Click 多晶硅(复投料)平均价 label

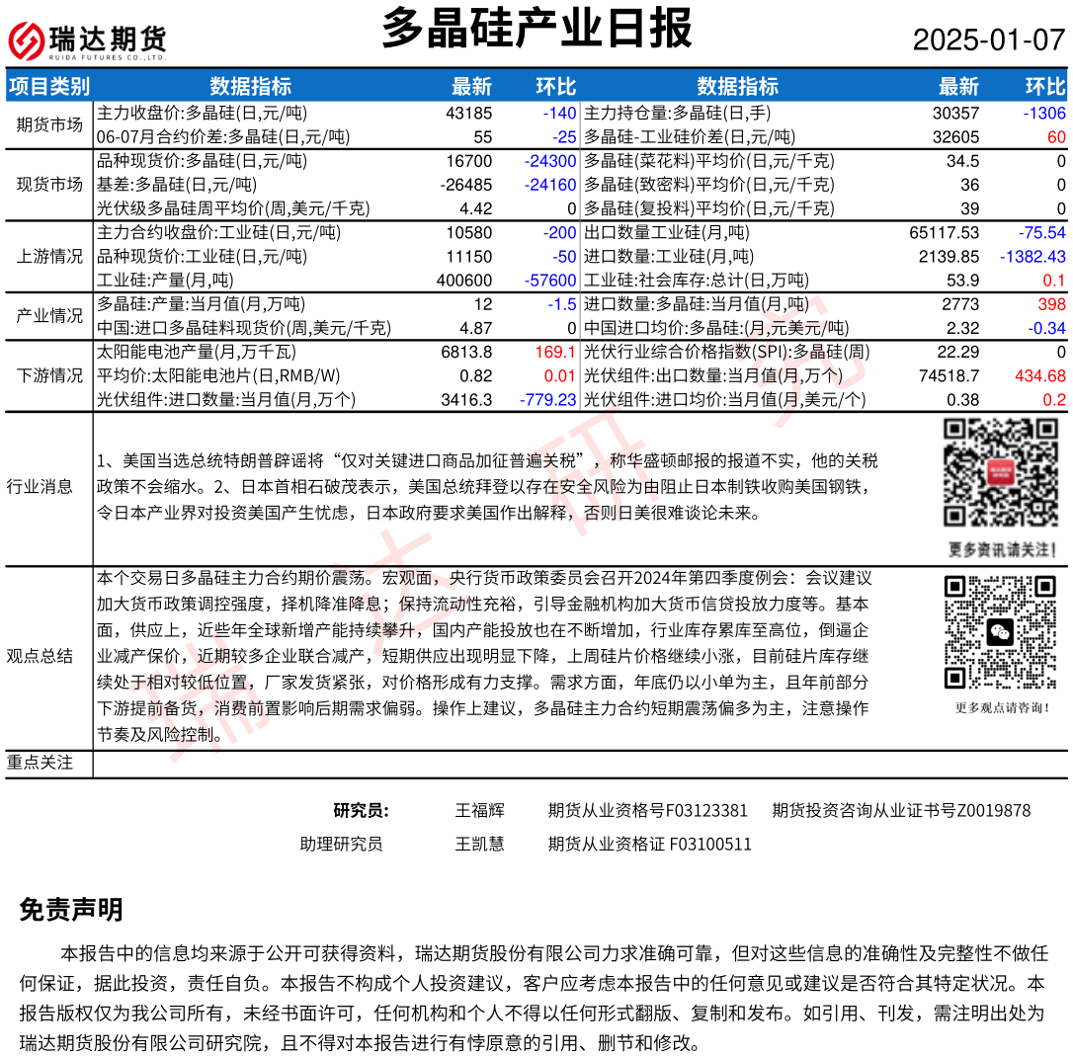pos(709,208)
